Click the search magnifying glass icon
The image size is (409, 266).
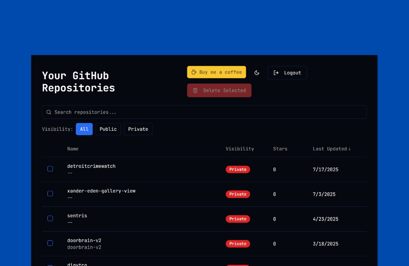[x=49, y=112]
